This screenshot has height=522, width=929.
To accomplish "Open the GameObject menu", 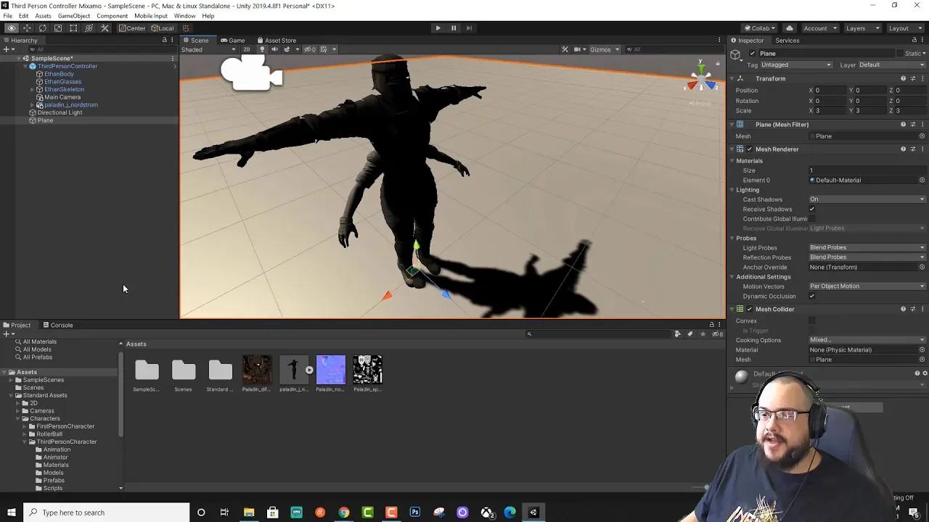I will [x=73, y=15].
